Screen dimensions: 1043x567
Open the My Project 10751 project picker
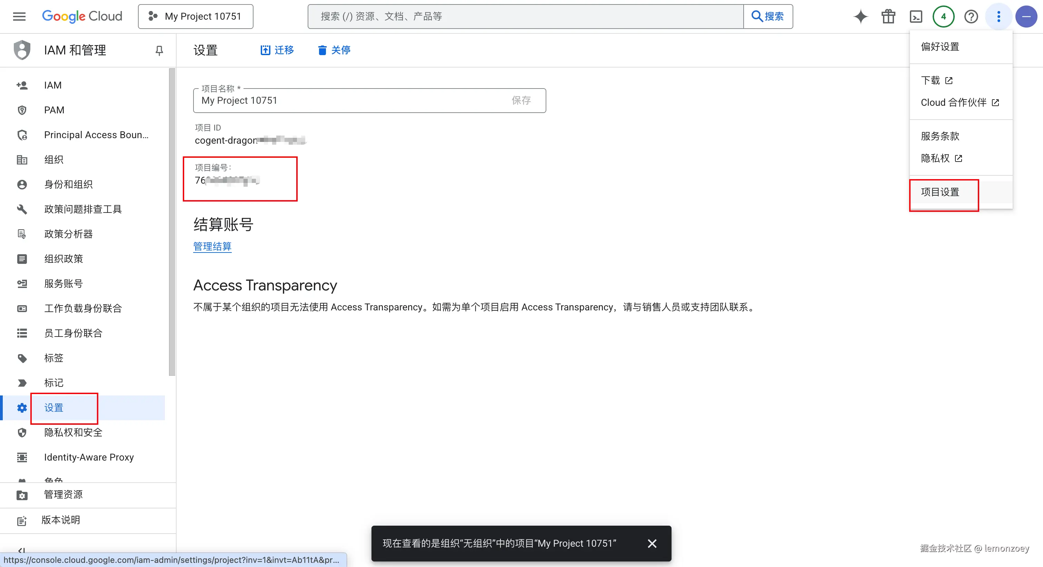[196, 17]
